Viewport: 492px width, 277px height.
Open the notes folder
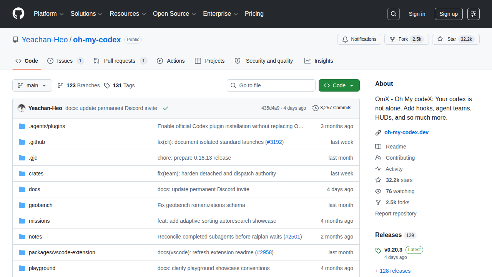(35, 237)
